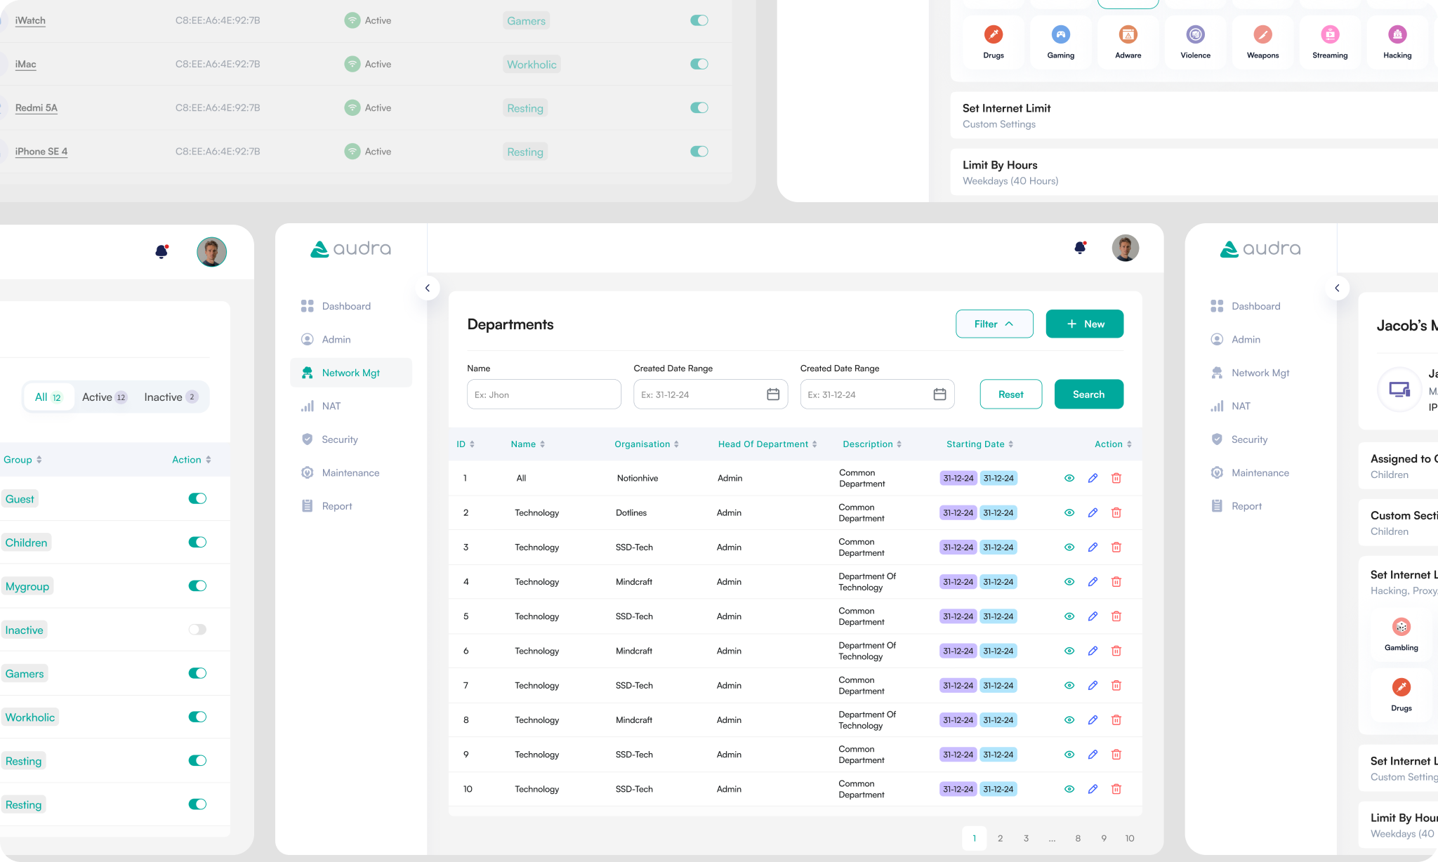The height and width of the screenshot is (862, 1438).
Task: Click the New department button
Action: (1084, 324)
